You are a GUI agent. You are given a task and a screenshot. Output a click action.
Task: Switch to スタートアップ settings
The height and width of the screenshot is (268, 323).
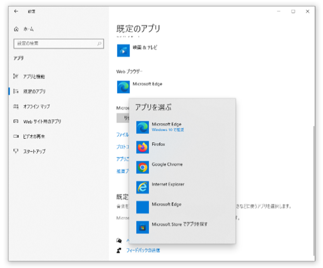(x=34, y=151)
